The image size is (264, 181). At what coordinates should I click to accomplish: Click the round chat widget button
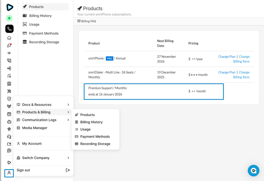[x=253, y=170]
